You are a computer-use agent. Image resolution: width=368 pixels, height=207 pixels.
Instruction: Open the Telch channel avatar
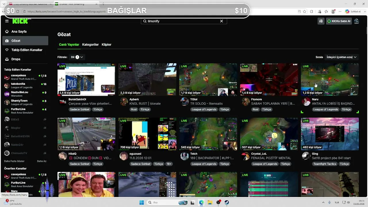click(185, 156)
